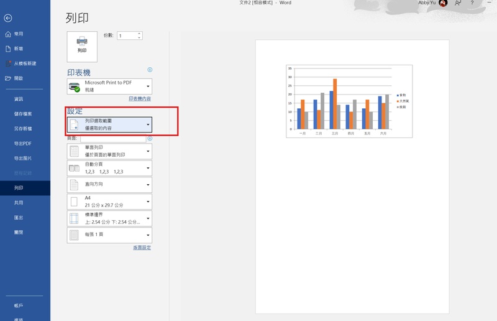Select the highlighted 列印 sidebar entry

click(x=25, y=188)
